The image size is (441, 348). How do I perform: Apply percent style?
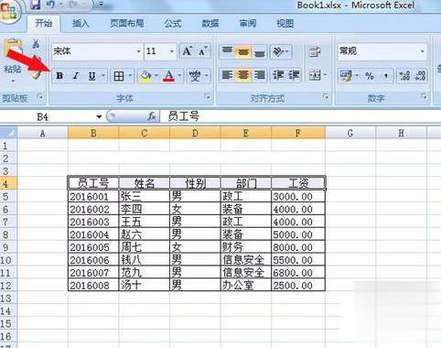pyautogui.click(x=370, y=76)
